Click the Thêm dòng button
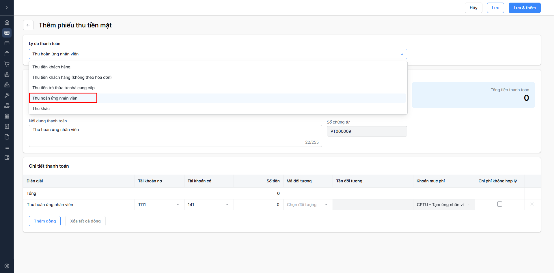Screen dimensions: 554x273 [x=45, y=221]
